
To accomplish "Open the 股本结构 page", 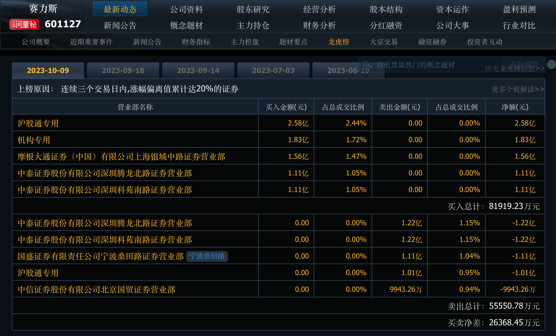I will coord(386,9).
